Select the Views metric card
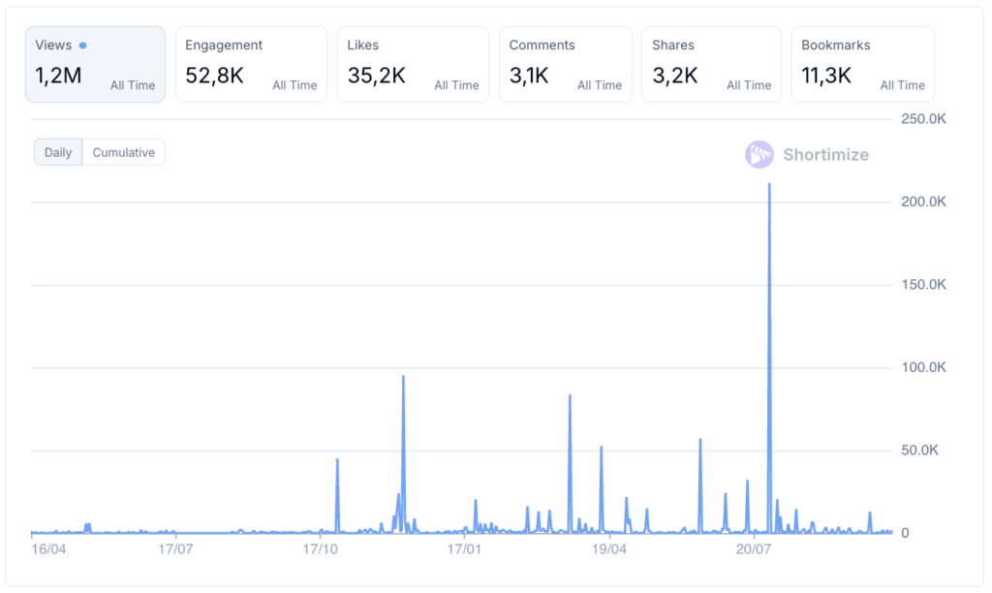The image size is (992, 593). coord(95,64)
